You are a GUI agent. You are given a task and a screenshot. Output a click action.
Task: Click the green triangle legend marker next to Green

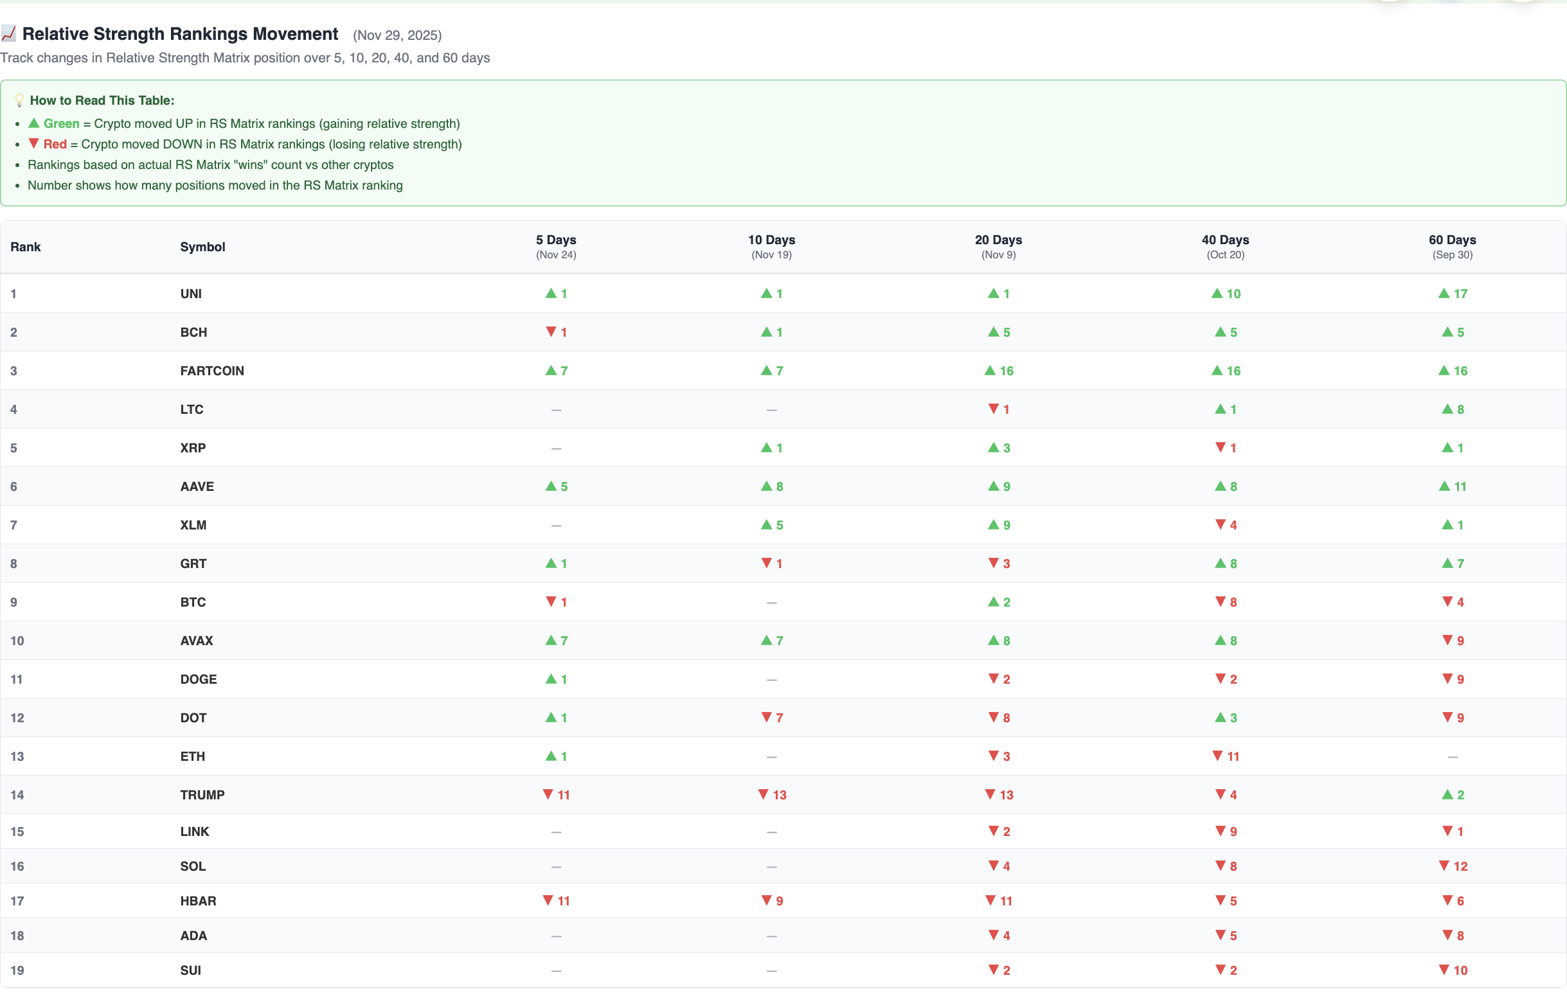click(x=33, y=123)
